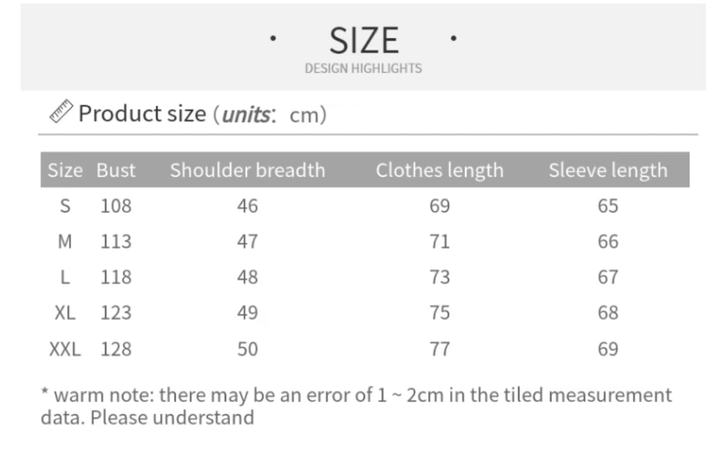
Task: Select the Clothes length column header
Action: pos(439,170)
